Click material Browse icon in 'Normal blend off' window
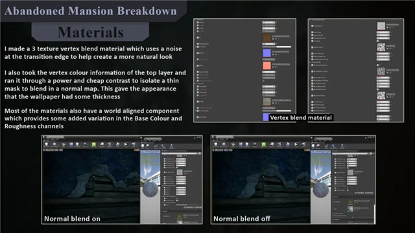This screenshot has width=415, height=233. coord(318,146)
